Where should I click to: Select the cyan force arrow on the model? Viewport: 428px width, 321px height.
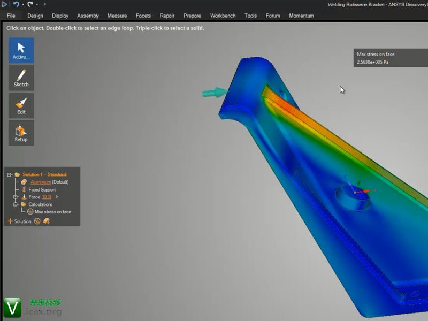pos(215,93)
